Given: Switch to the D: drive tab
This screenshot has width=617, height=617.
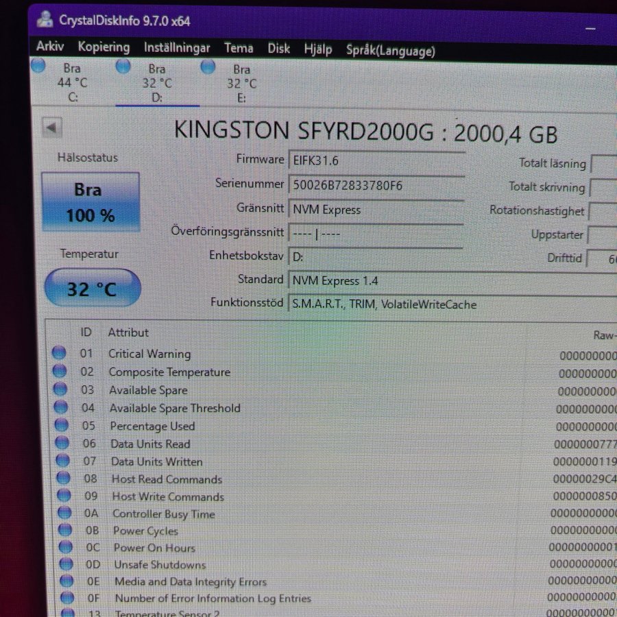Looking at the screenshot, I should point(157,83).
